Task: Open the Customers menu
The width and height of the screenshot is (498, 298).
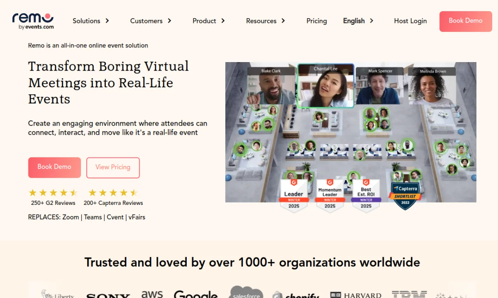Action: (x=146, y=21)
